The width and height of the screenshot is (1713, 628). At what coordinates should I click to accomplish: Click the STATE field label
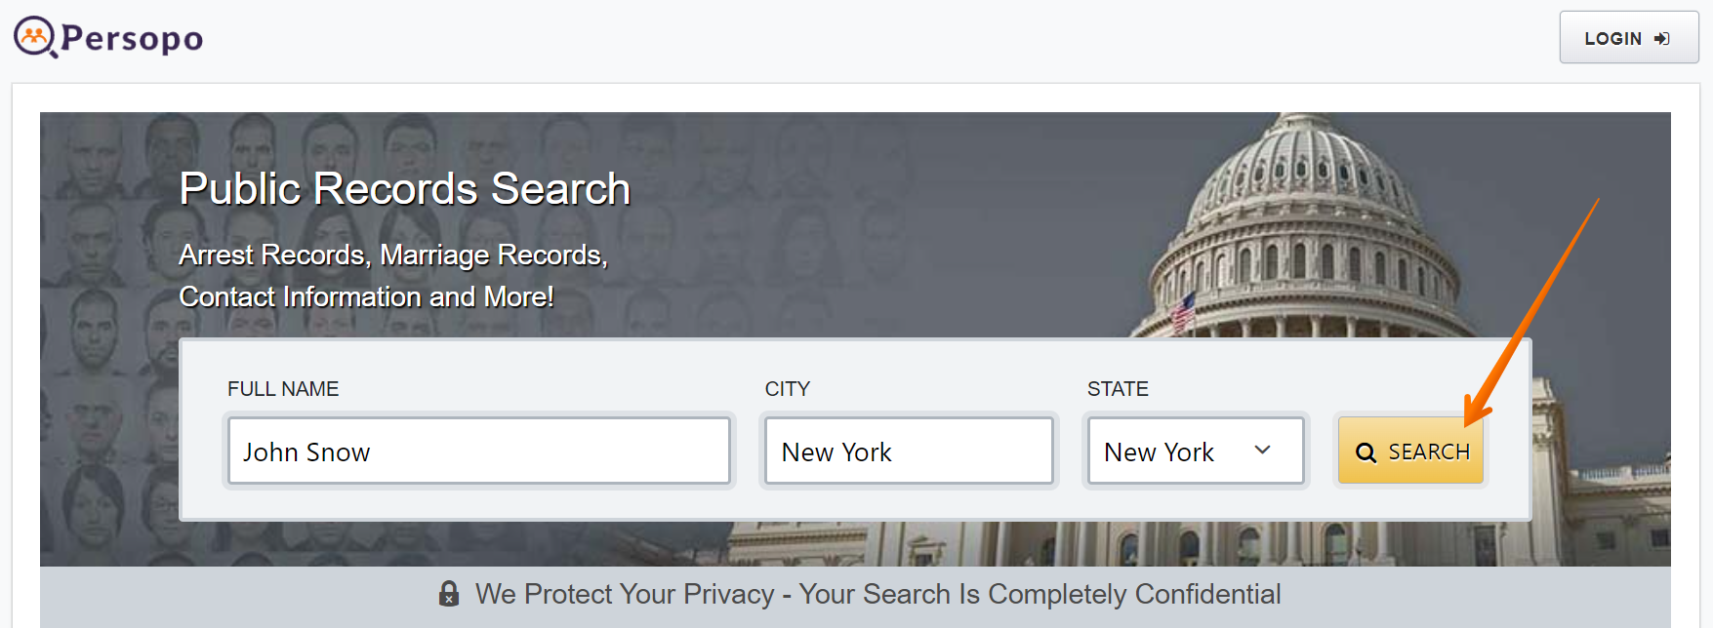click(1118, 389)
